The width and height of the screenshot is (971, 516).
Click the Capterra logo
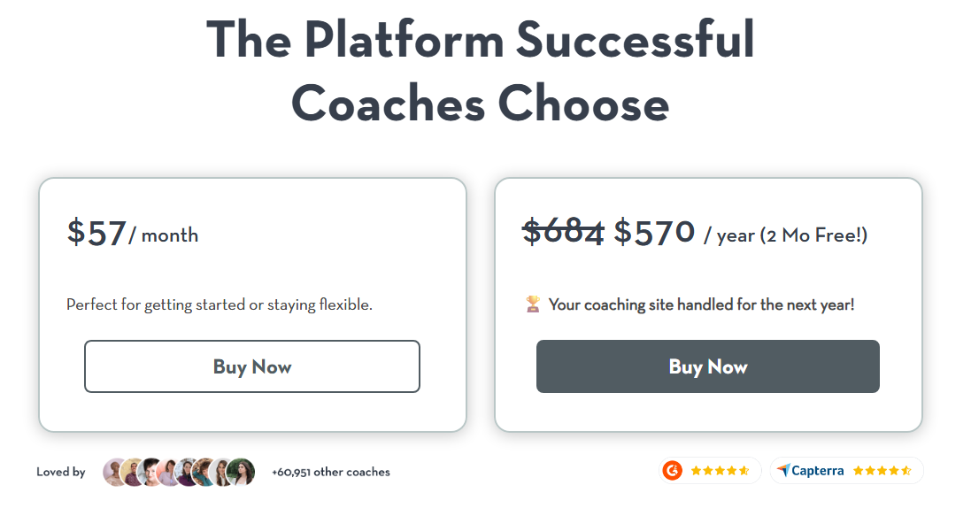810,471
